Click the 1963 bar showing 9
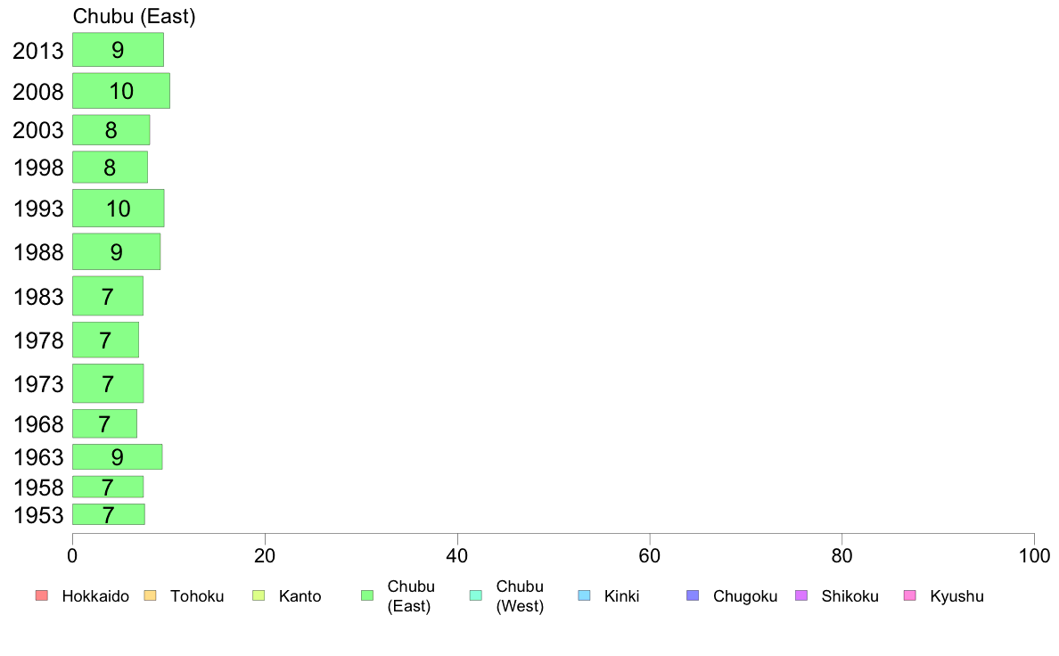Screen dimensions: 1059x656 (118, 456)
